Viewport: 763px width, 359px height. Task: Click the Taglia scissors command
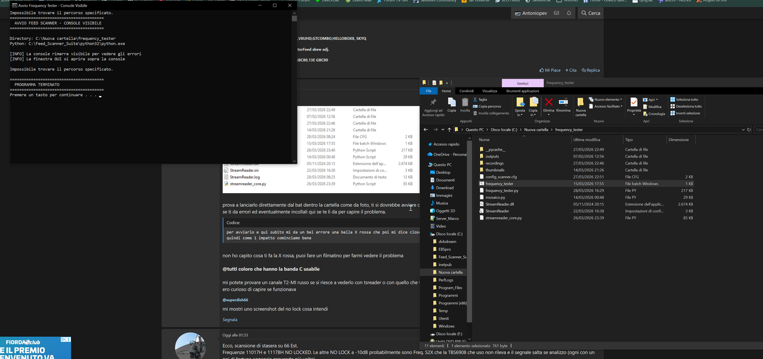click(480, 100)
